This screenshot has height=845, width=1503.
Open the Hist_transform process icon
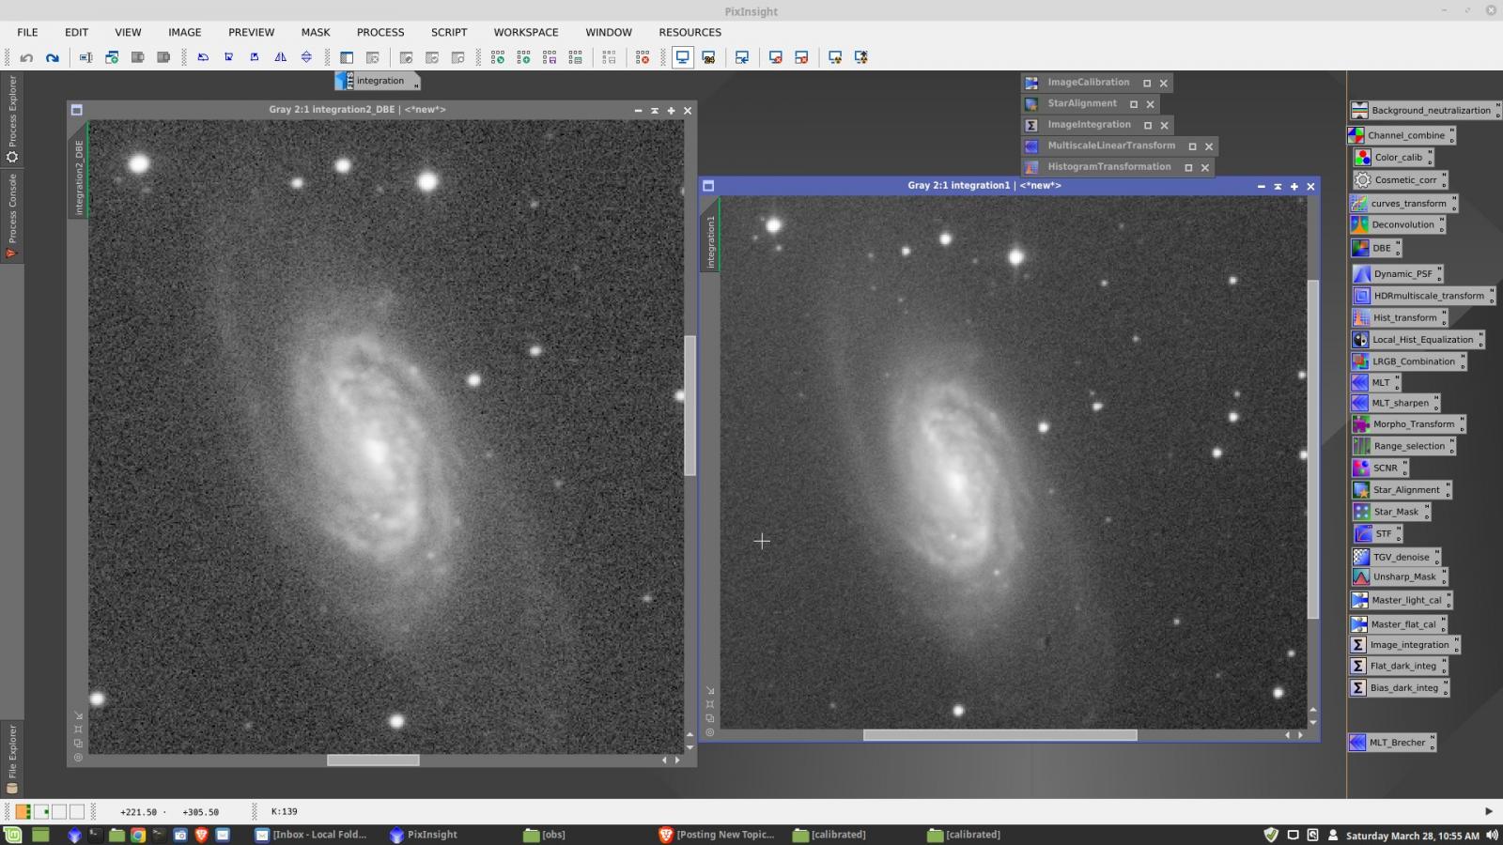pos(1400,317)
